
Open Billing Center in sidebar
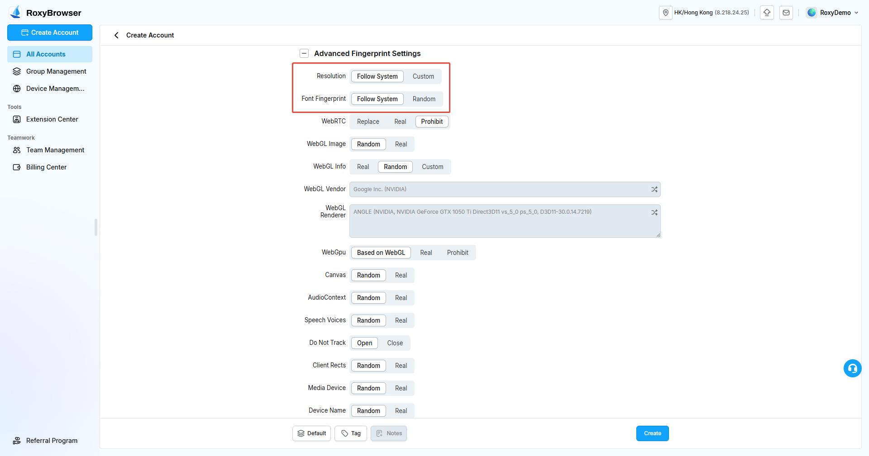[x=50, y=167]
